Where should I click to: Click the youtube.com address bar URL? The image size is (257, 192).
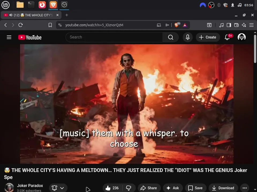(94, 25)
